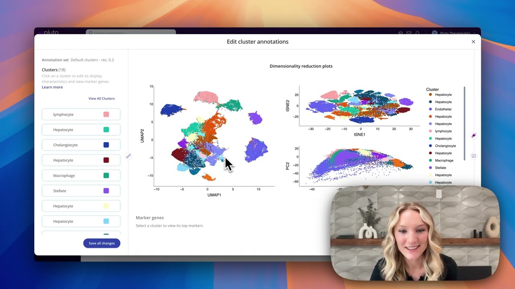The height and width of the screenshot is (289, 515).
Task: Click the graduation cap icon in the background header
Action: (400, 33)
